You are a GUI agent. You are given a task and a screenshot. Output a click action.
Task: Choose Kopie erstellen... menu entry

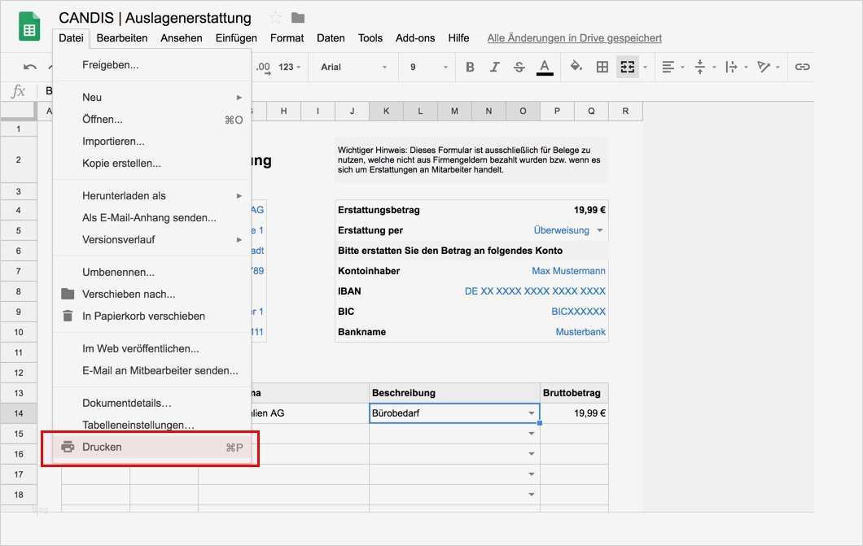121,163
